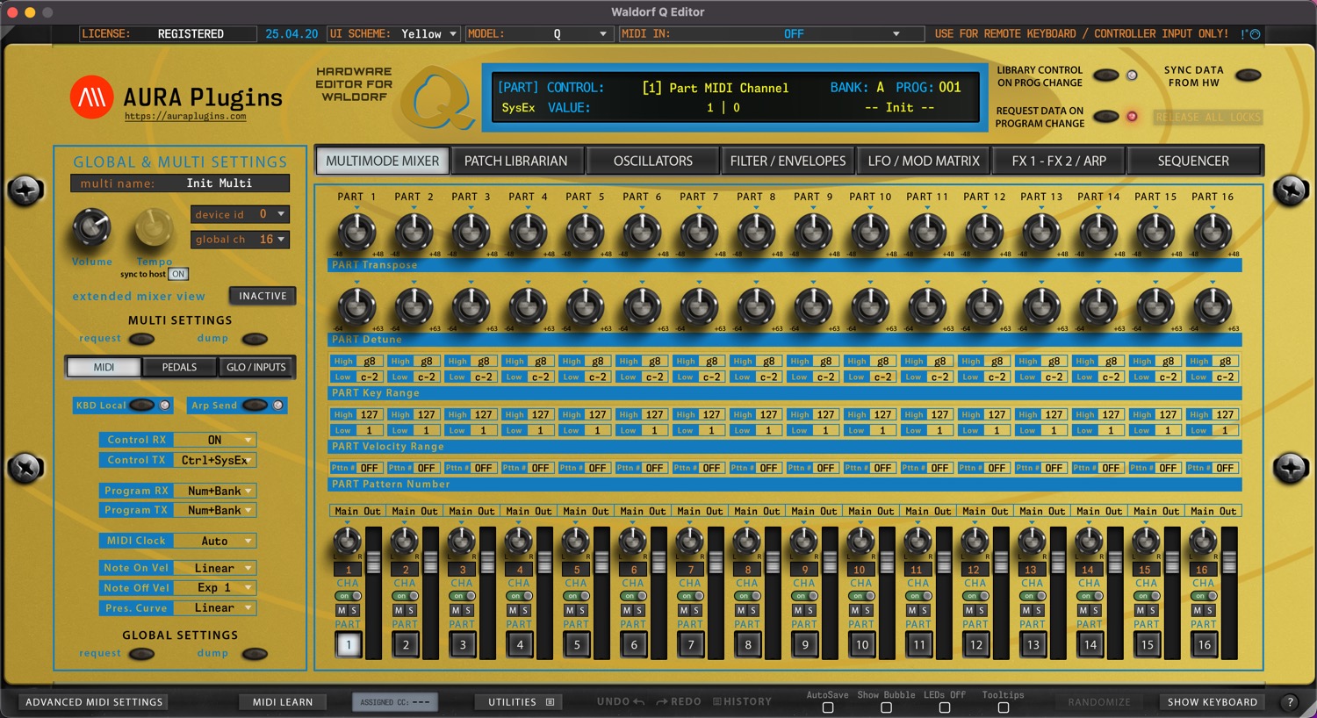Toggle the sync to host ON button

[178, 274]
